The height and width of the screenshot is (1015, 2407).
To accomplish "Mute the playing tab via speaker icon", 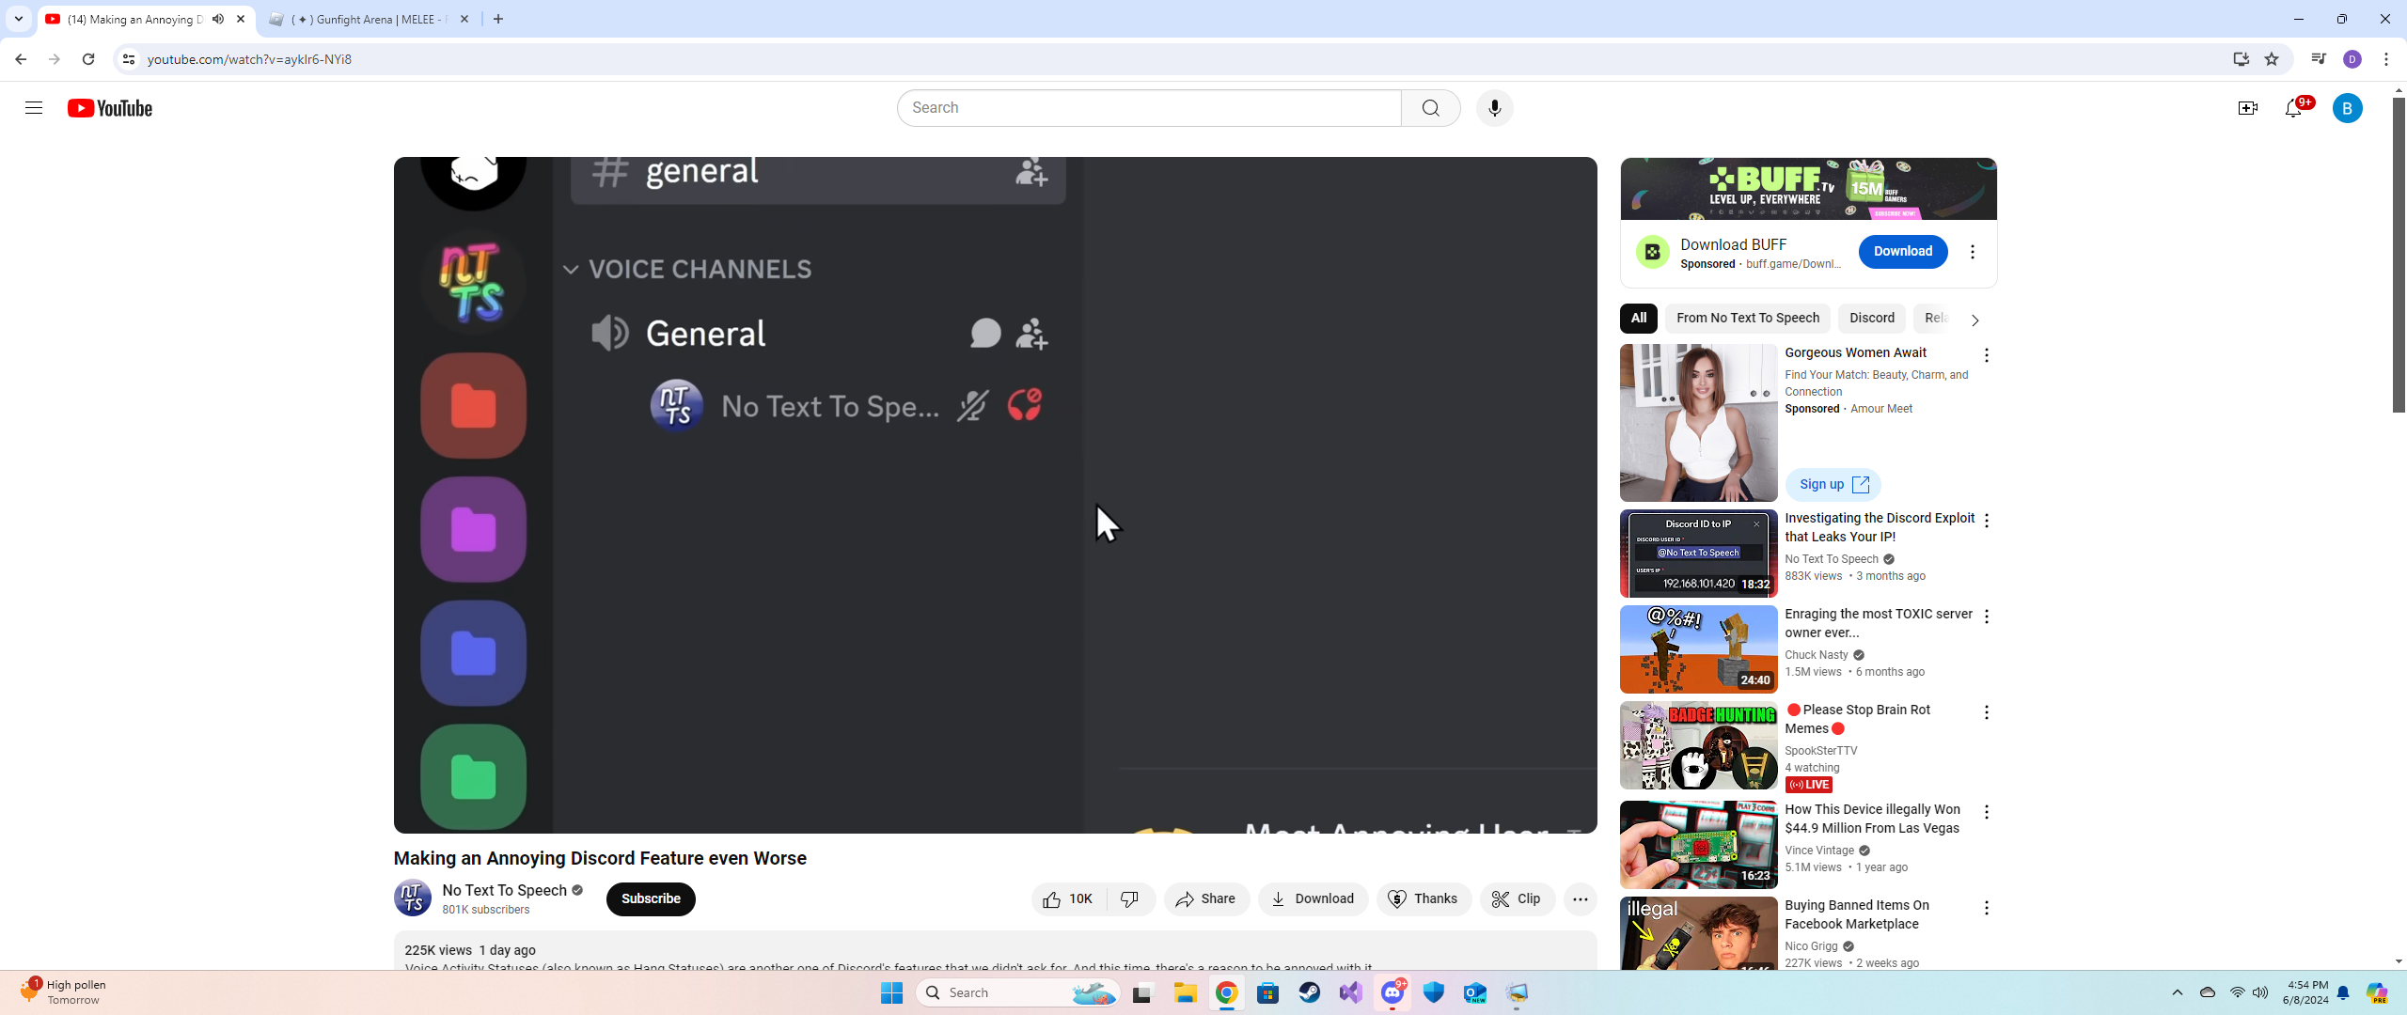I will click(x=218, y=19).
